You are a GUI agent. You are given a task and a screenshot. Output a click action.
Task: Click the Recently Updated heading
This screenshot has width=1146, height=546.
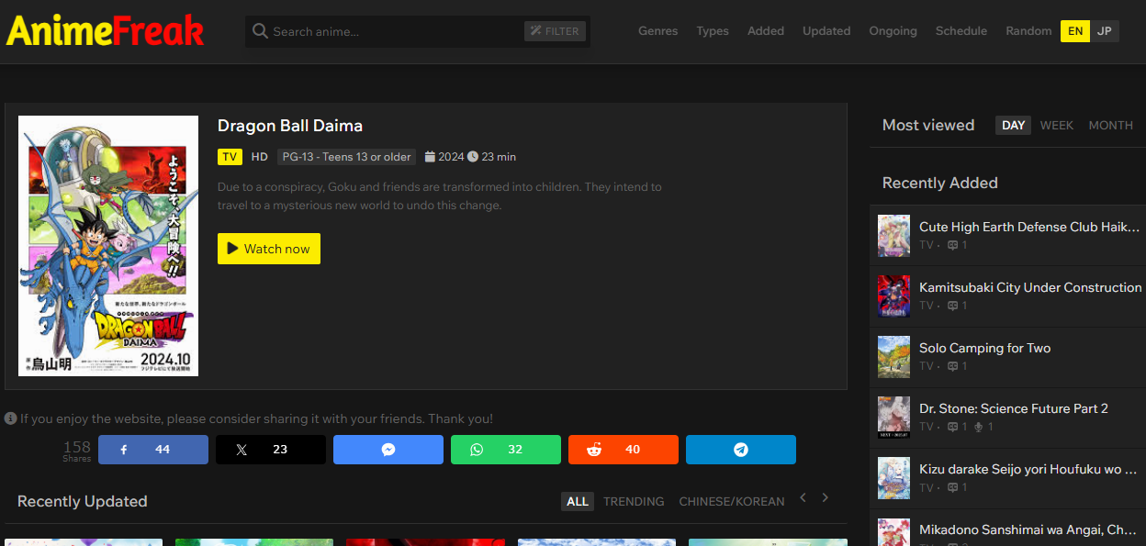tap(82, 501)
